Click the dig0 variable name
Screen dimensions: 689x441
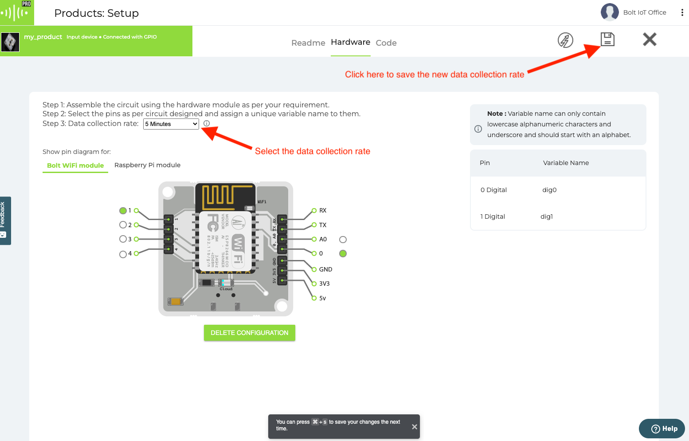click(549, 190)
